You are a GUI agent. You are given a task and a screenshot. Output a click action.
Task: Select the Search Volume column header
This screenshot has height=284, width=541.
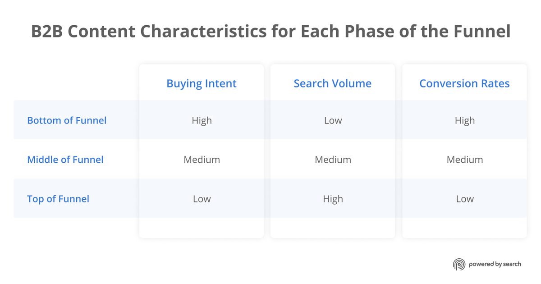click(333, 83)
